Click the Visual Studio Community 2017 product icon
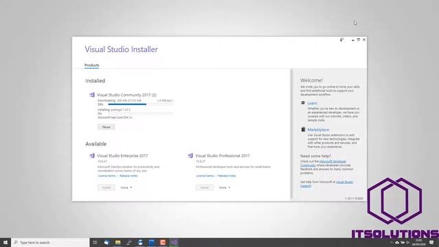The width and height of the screenshot is (439, 247). coord(92,95)
